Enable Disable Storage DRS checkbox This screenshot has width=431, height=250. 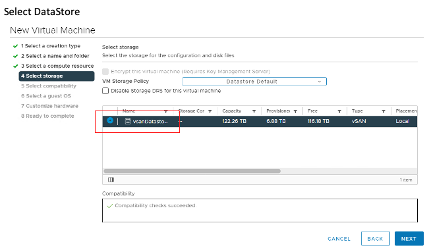(105, 91)
